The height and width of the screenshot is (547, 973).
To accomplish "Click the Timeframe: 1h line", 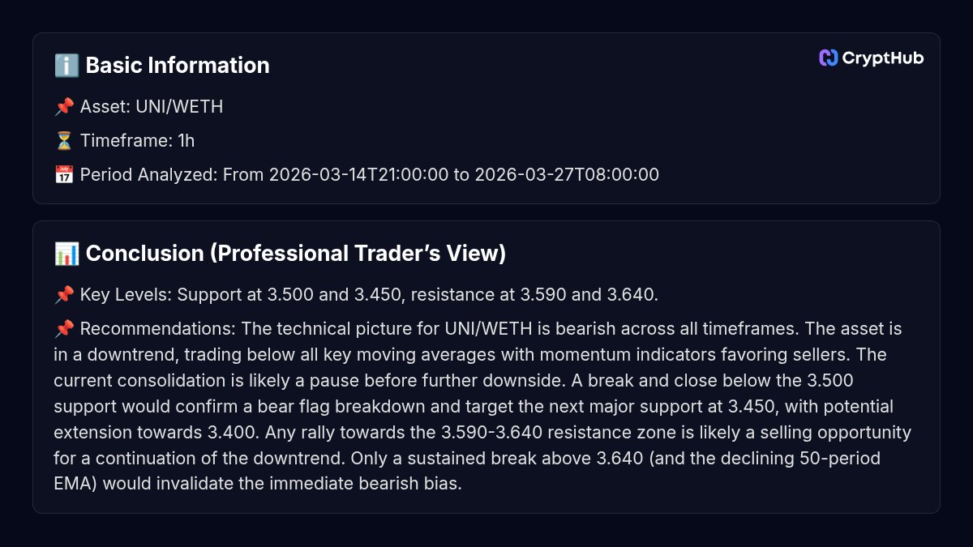I will [x=137, y=141].
